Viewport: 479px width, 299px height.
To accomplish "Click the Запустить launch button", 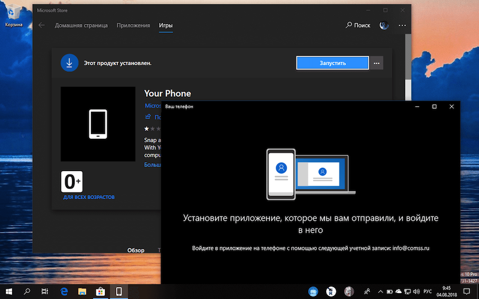I will click(332, 63).
